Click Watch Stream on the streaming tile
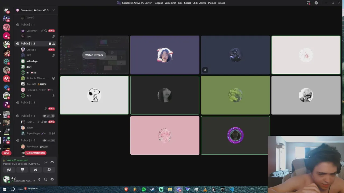This screenshot has height=193, width=344. click(94, 55)
